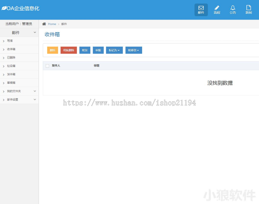Click the 举报 report button
Viewport: 259px width, 204px height.
(x=98, y=50)
